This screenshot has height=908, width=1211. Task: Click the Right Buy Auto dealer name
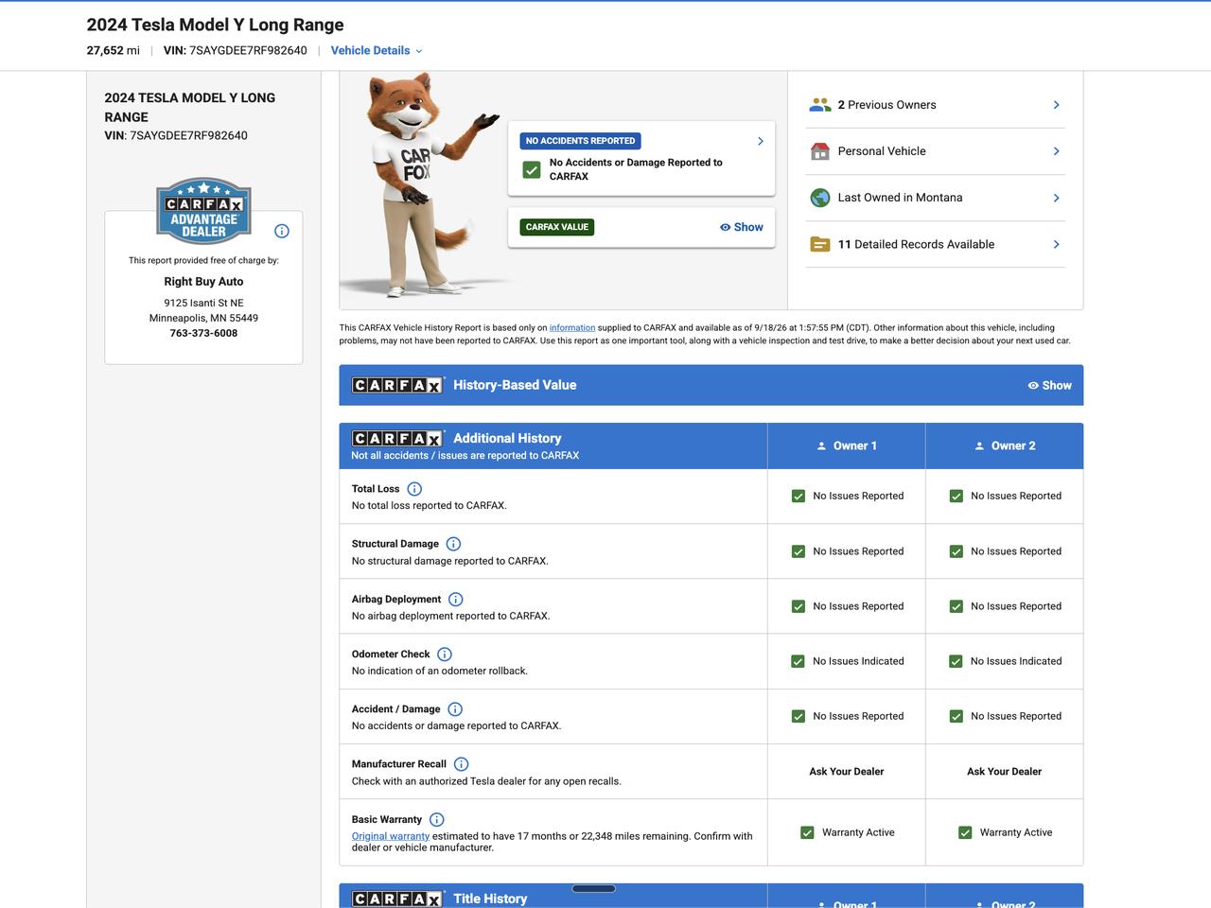tap(203, 282)
